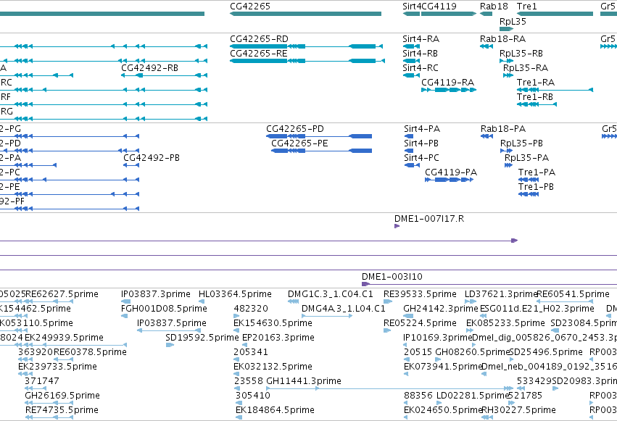The width and height of the screenshot is (617, 421).
Task: Click transcript Sirt4-RA
Action: (x=421, y=39)
